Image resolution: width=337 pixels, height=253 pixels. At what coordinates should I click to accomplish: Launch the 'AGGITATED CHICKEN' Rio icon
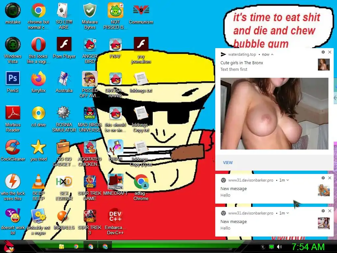90,153
